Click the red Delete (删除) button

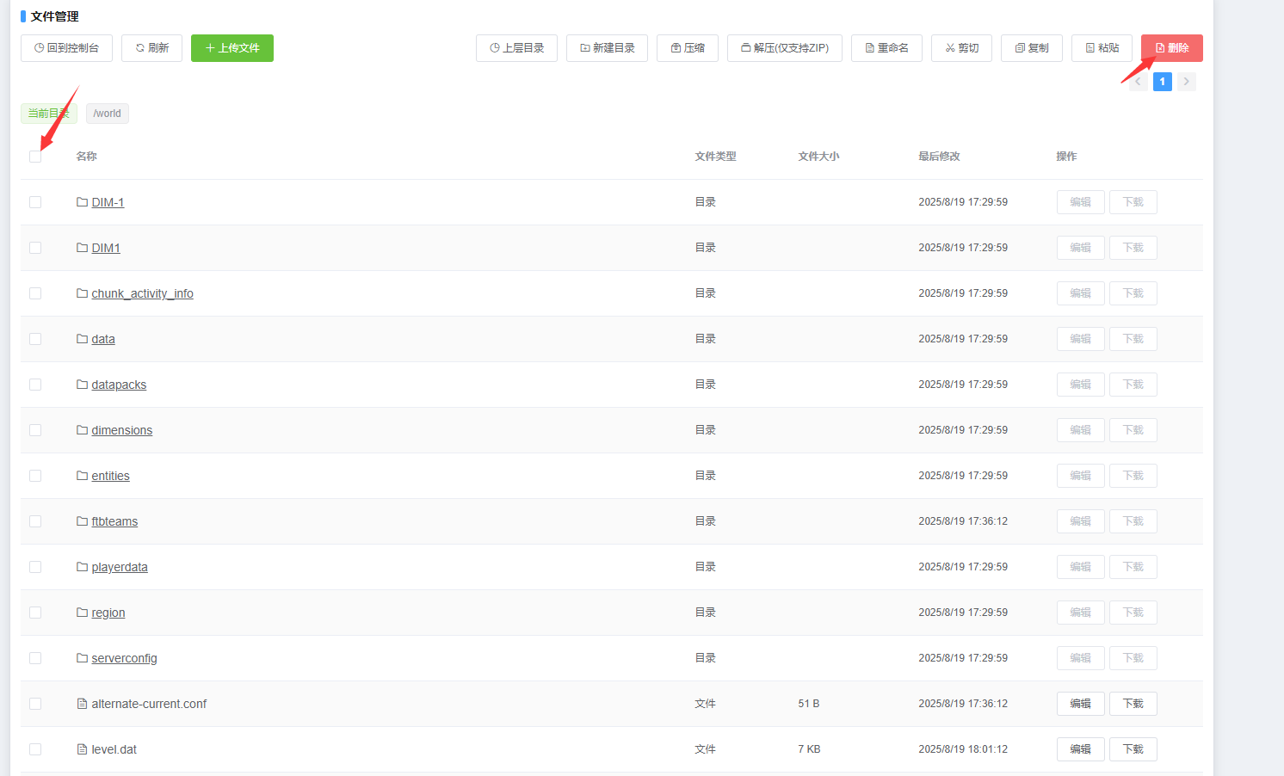[1171, 48]
